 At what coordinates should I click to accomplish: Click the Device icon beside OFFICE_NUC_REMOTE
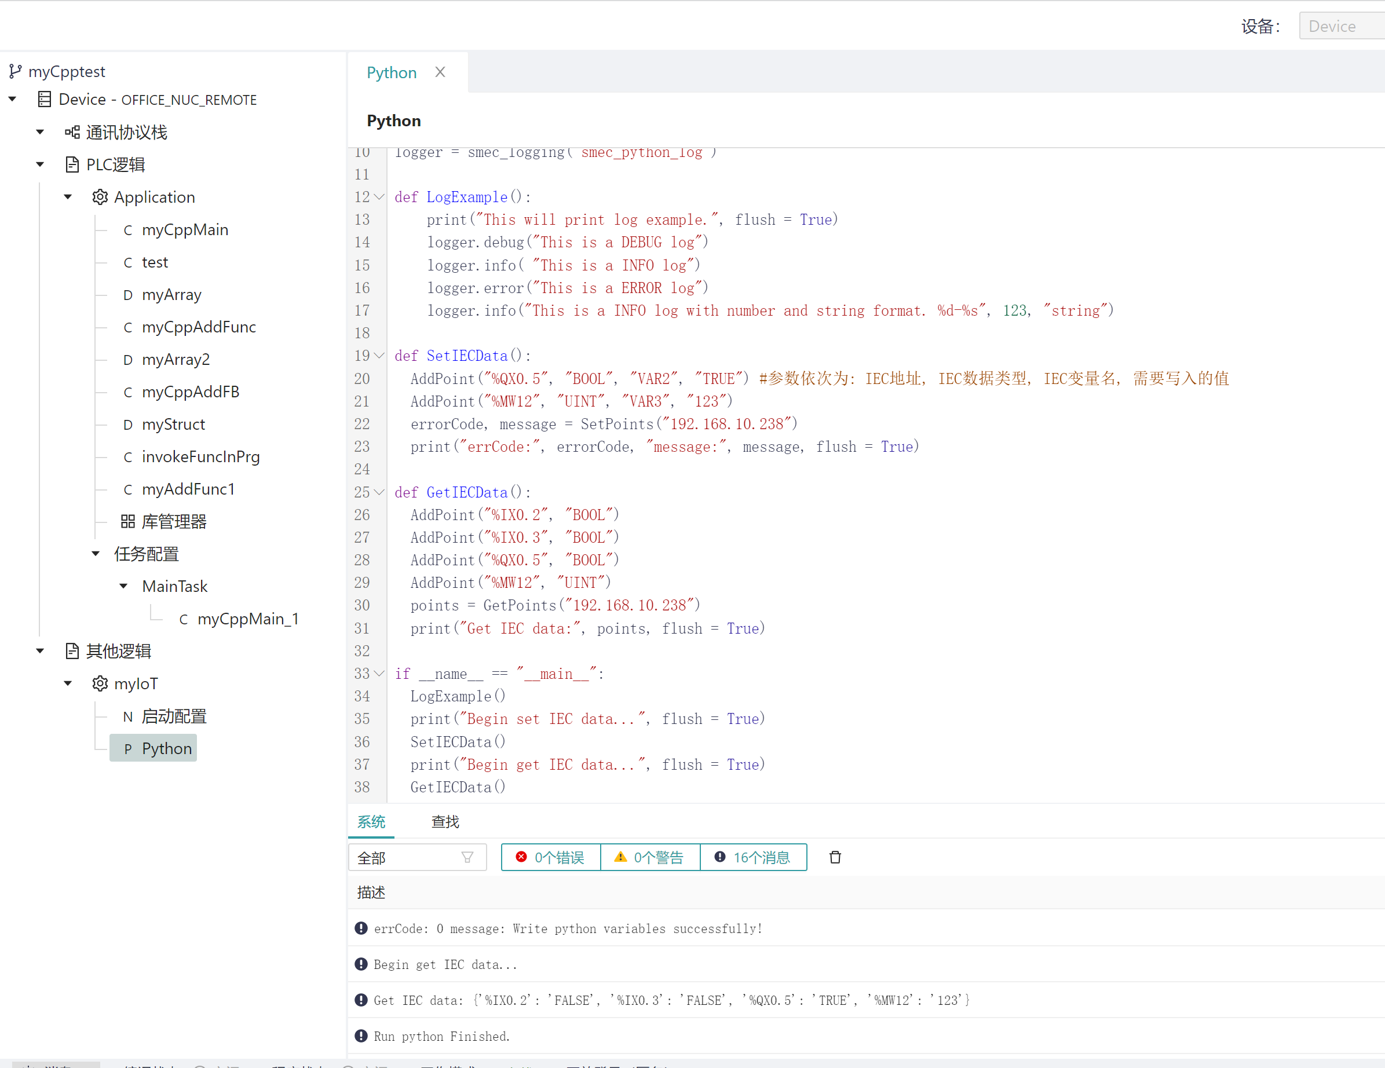click(45, 100)
